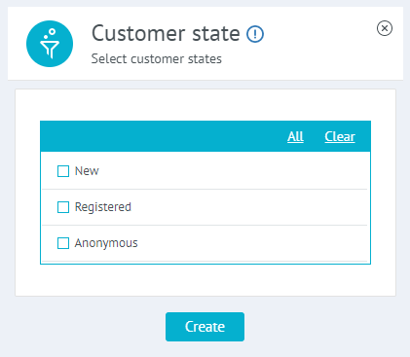Tick the New checkbox
Image resolution: width=410 pixels, height=357 pixels.
[63, 171]
